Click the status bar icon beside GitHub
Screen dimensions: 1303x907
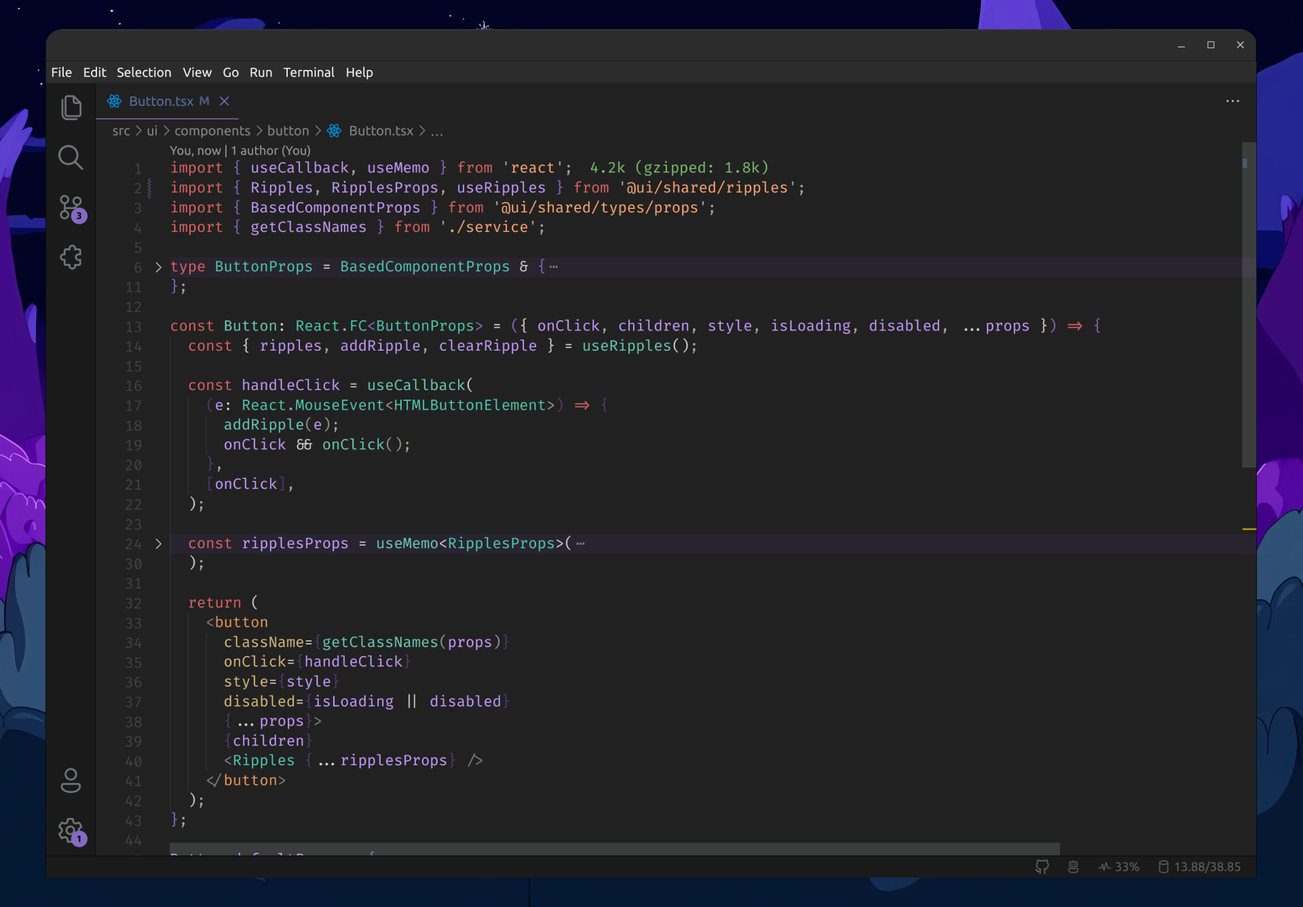[x=1073, y=866]
